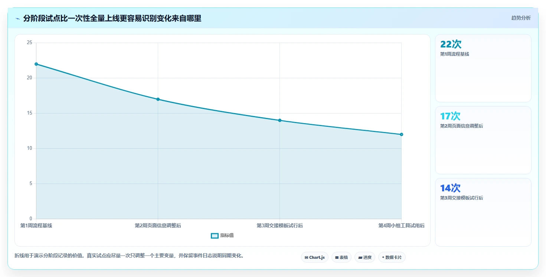Select the 14次 data card
The width and height of the screenshot is (546, 277).
pyautogui.click(x=483, y=212)
